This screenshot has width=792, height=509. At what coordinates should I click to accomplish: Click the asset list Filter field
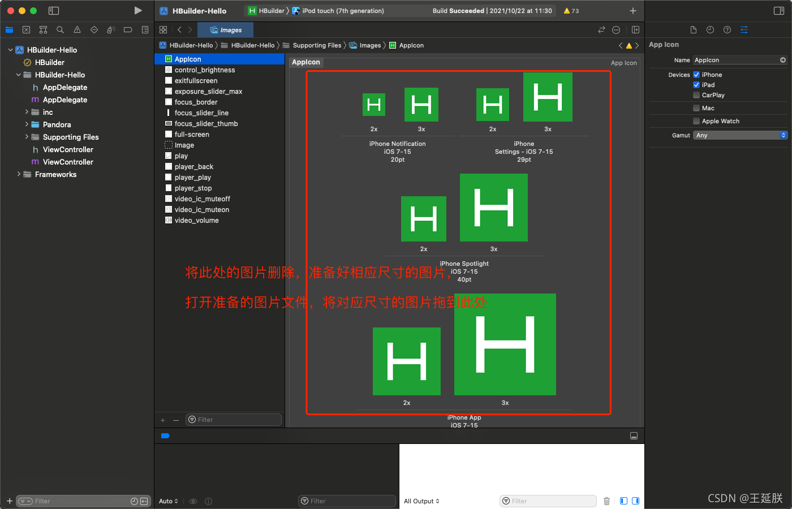pos(234,420)
